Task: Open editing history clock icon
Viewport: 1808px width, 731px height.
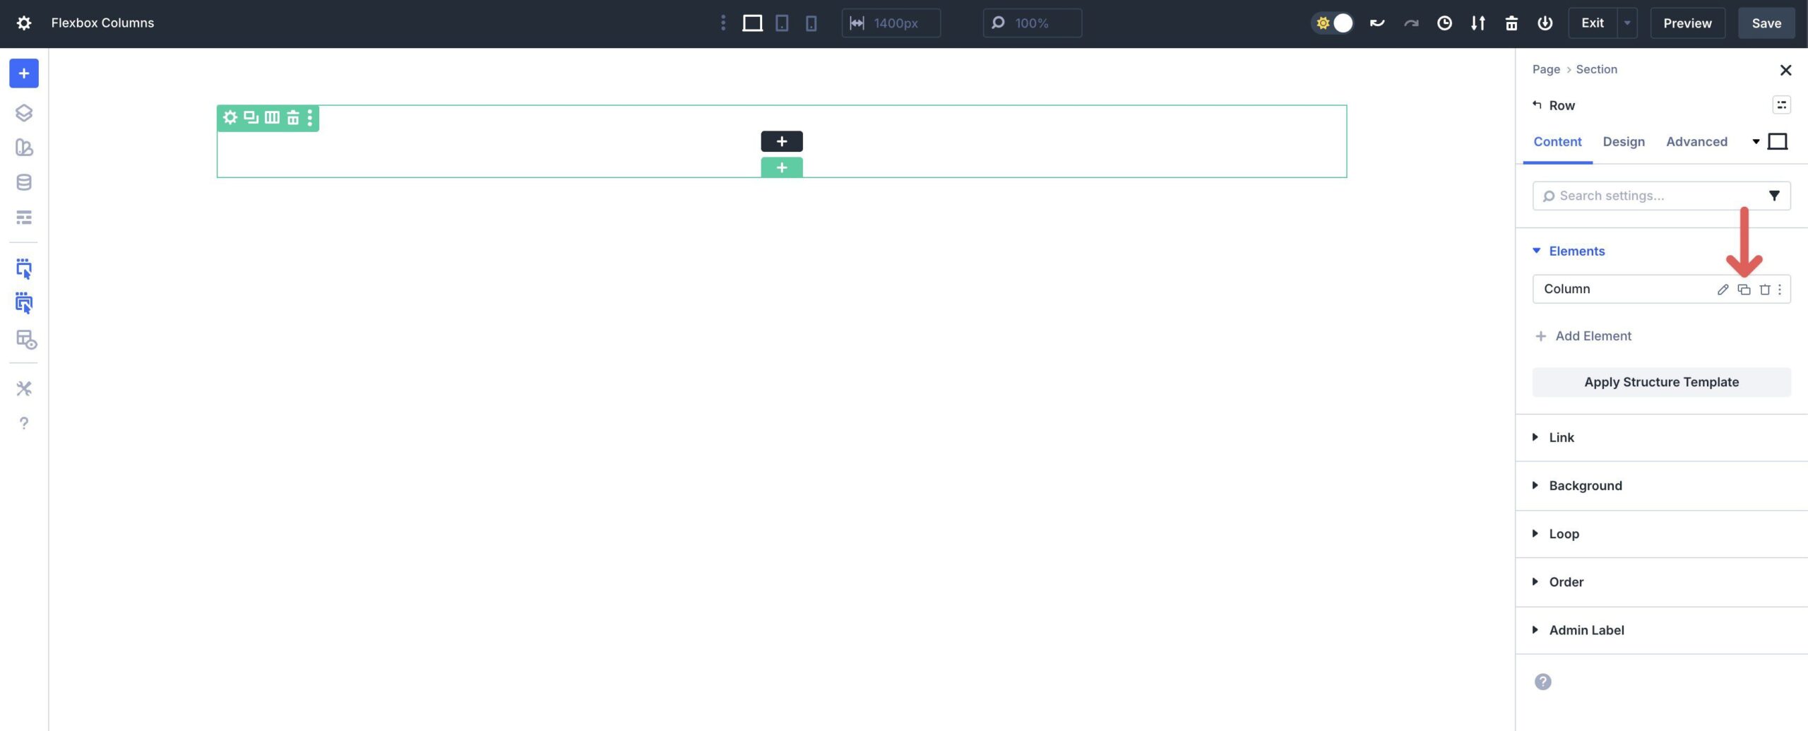Action: click(1444, 23)
